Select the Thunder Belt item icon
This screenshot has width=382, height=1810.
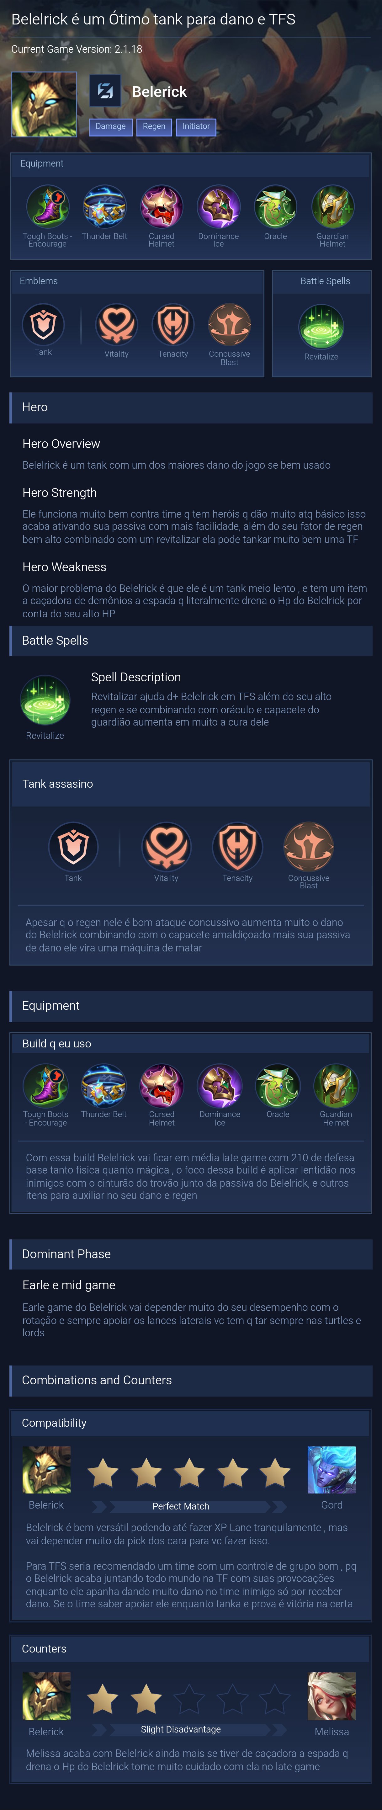(105, 207)
